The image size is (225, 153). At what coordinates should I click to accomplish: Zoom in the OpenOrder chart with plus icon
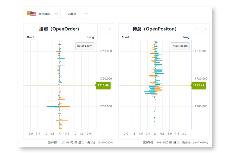click(110, 29)
